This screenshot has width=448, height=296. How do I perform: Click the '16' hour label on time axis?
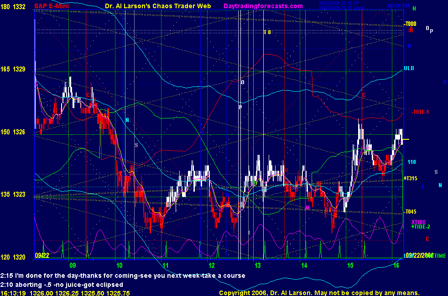(396, 265)
